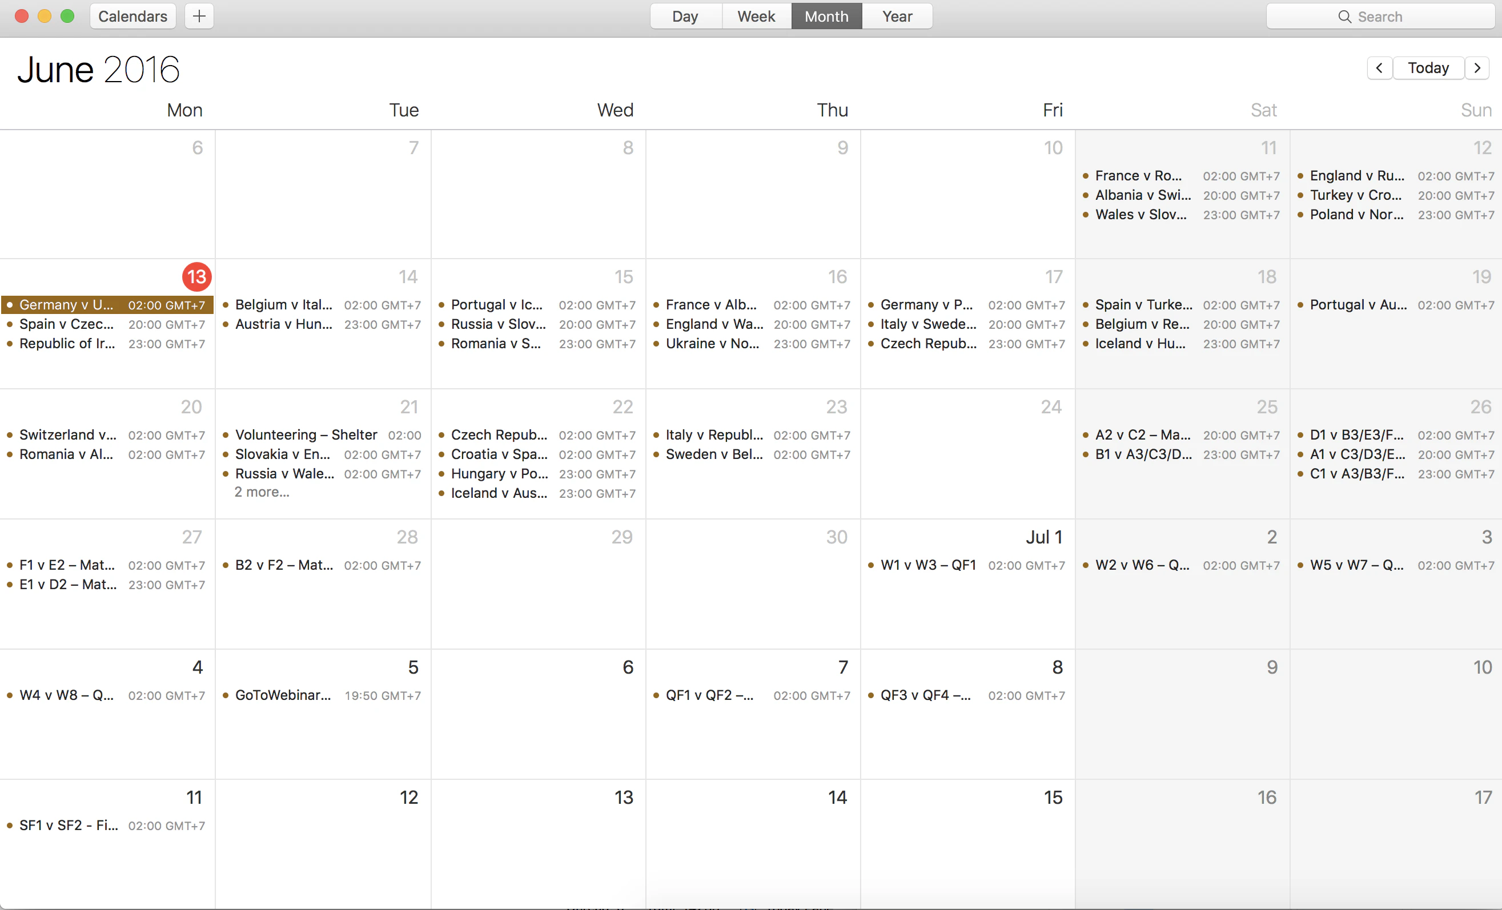The height and width of the screenshot is (910, 1502).
Task: Open the Volunteering – Shelter event
Action: click(306, 434)
